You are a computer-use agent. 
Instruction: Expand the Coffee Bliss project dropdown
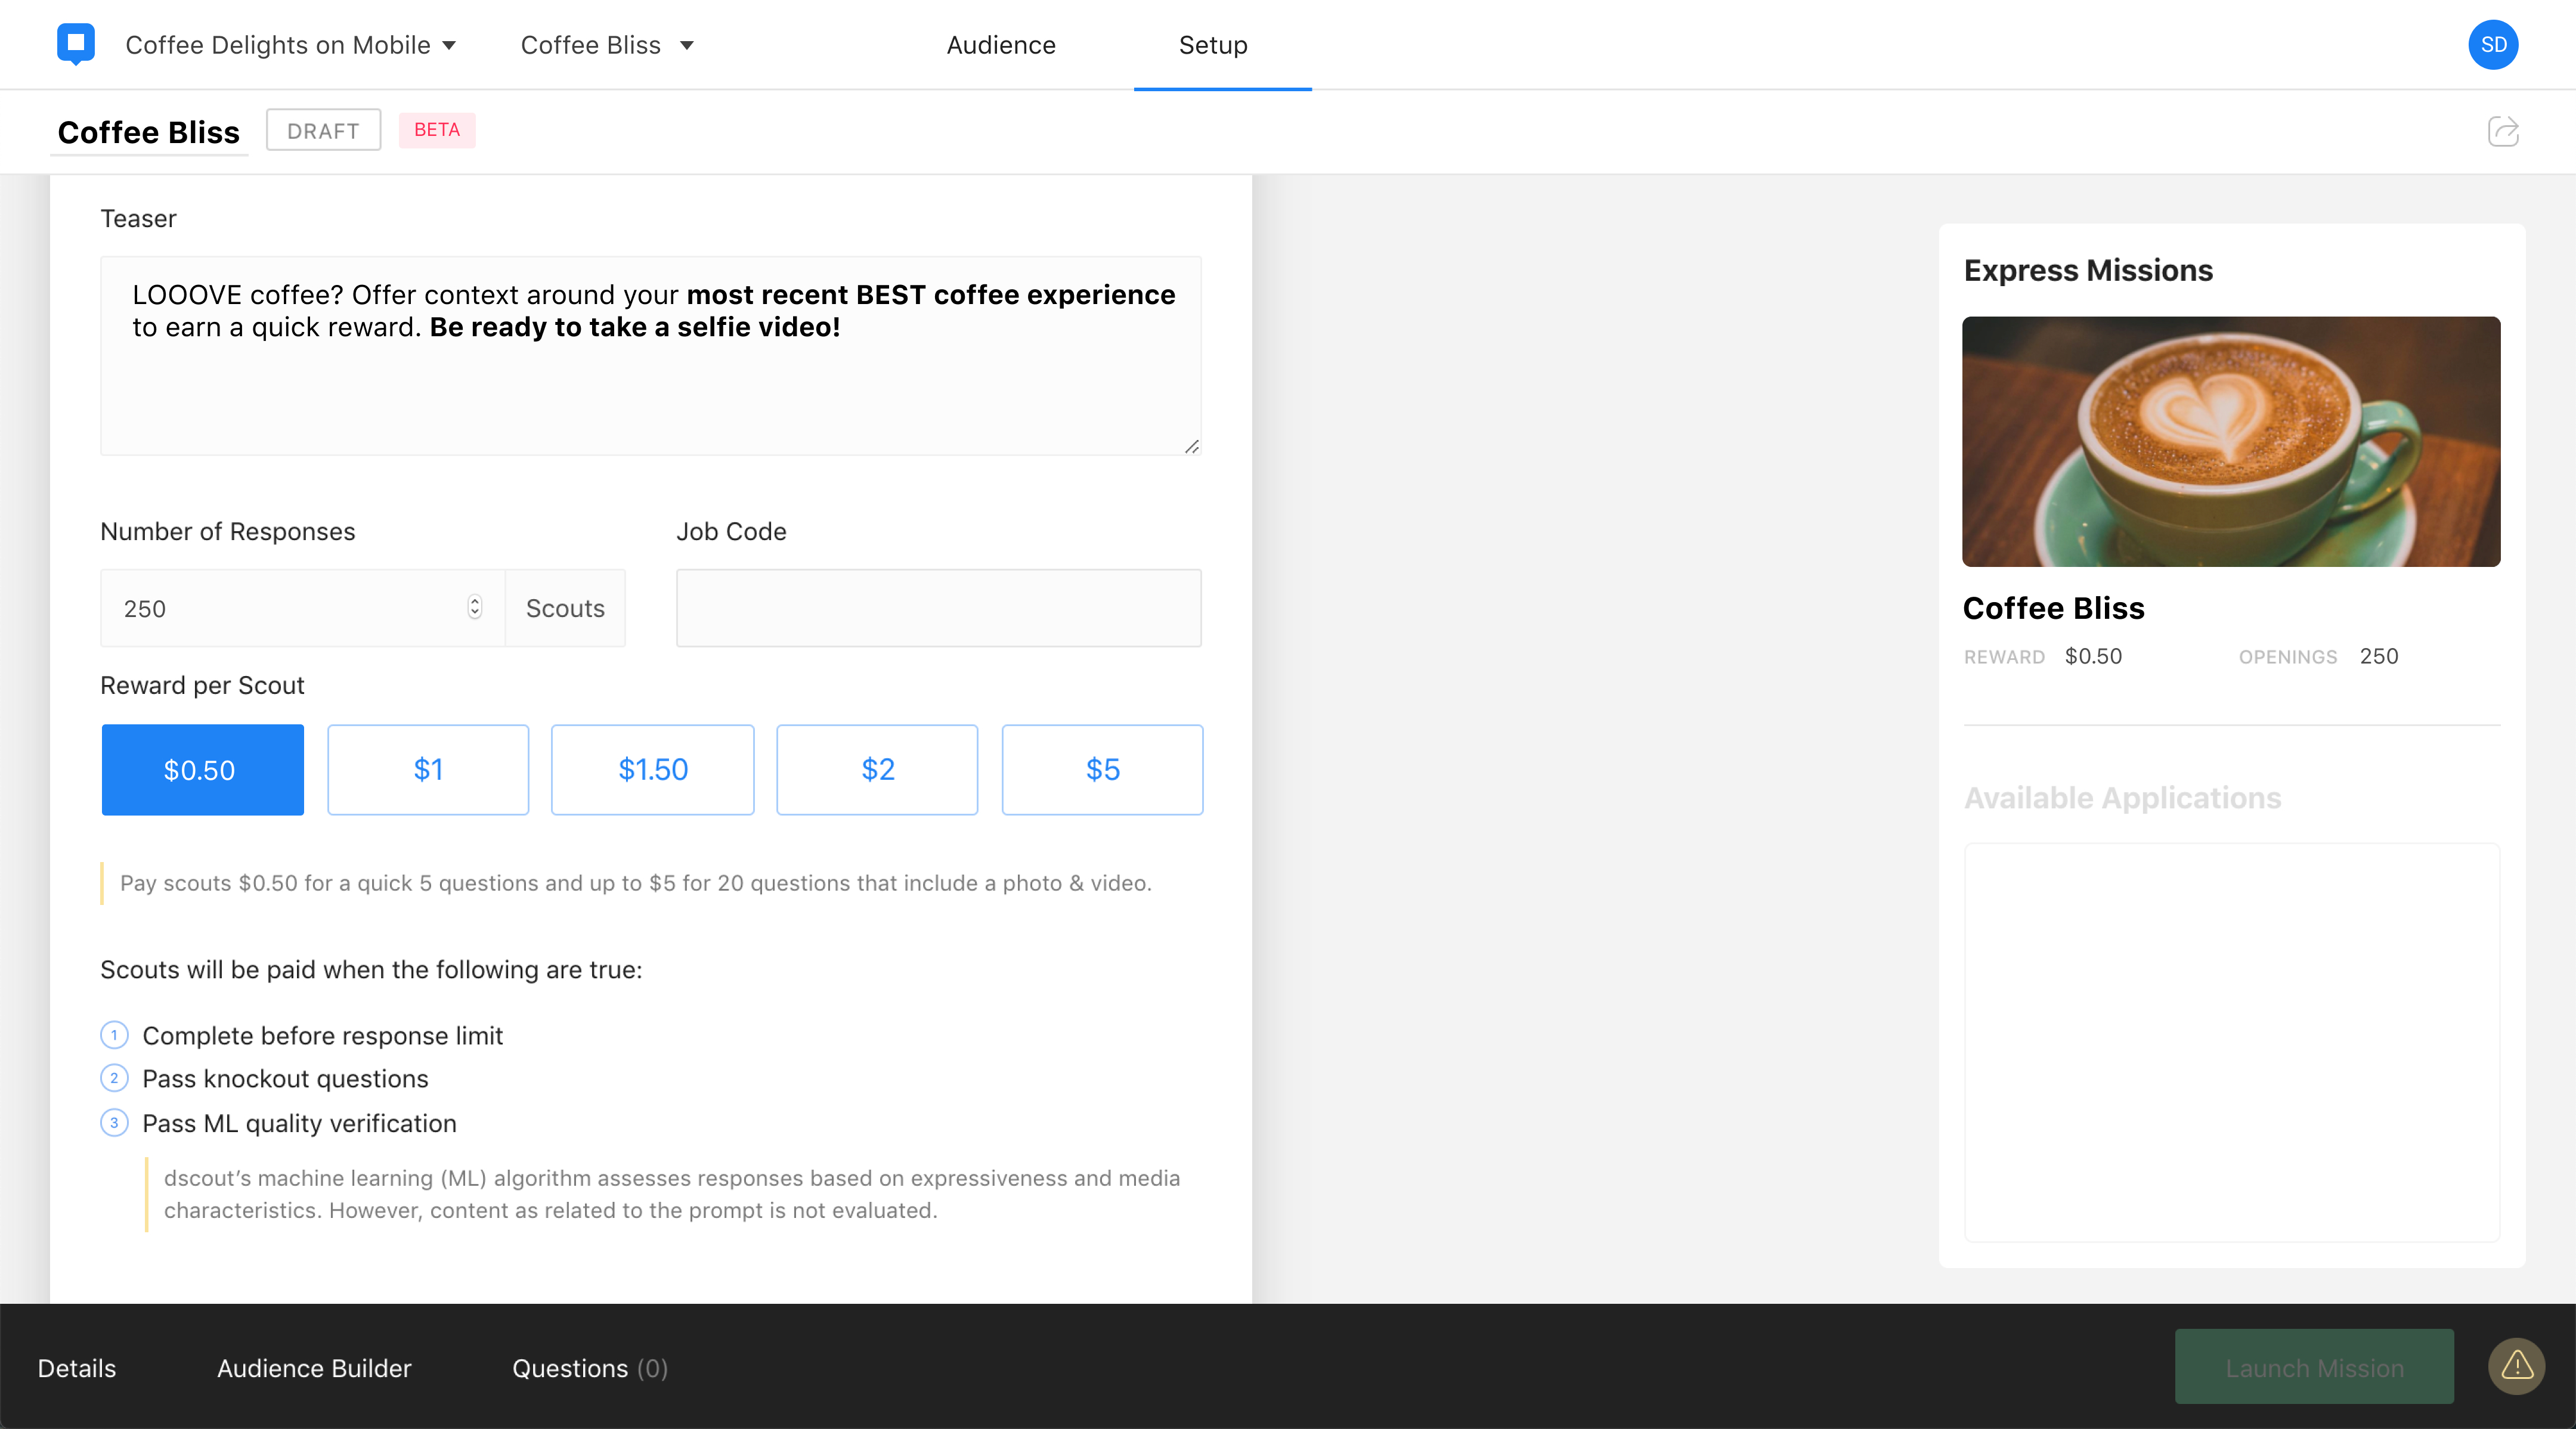607,45
